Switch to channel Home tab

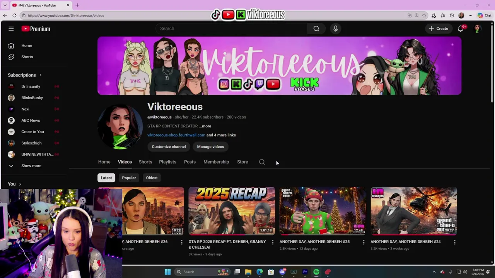pyautogui.click(x=104, y=162)
